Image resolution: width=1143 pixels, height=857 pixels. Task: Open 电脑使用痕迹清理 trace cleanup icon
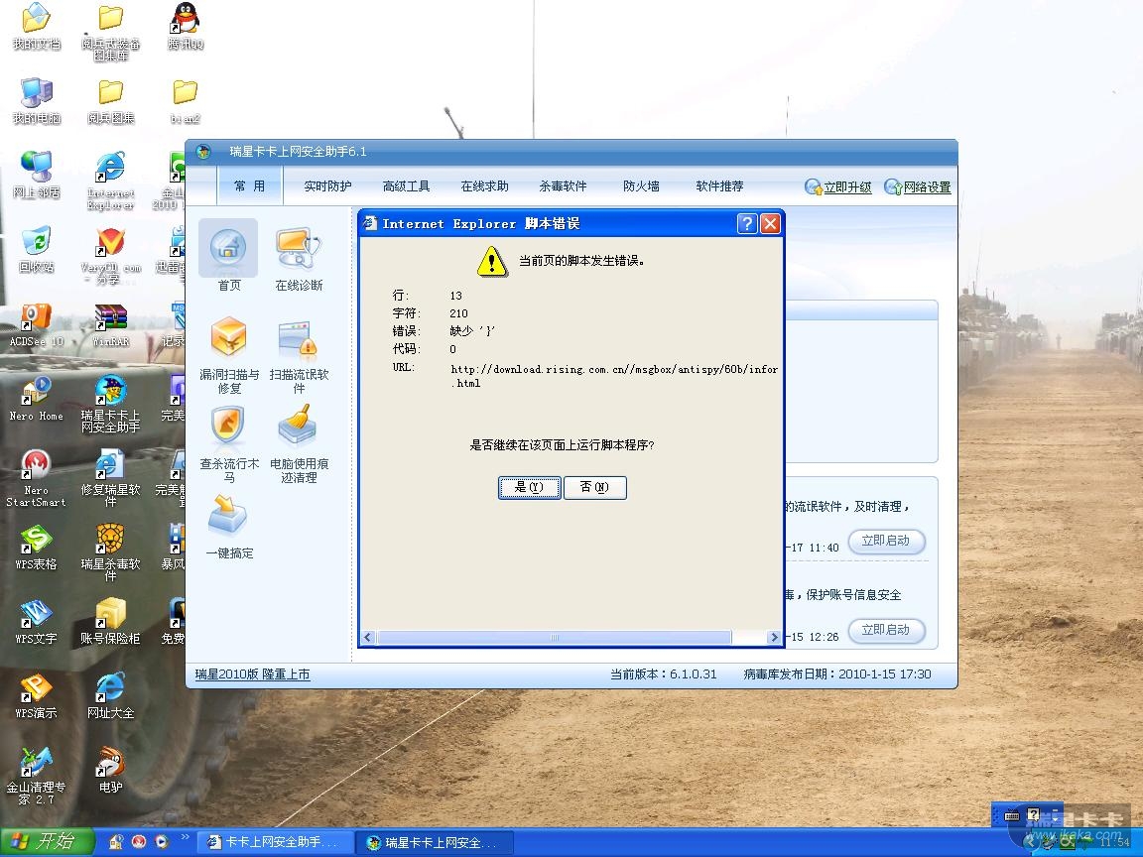[x=299, y=426]
